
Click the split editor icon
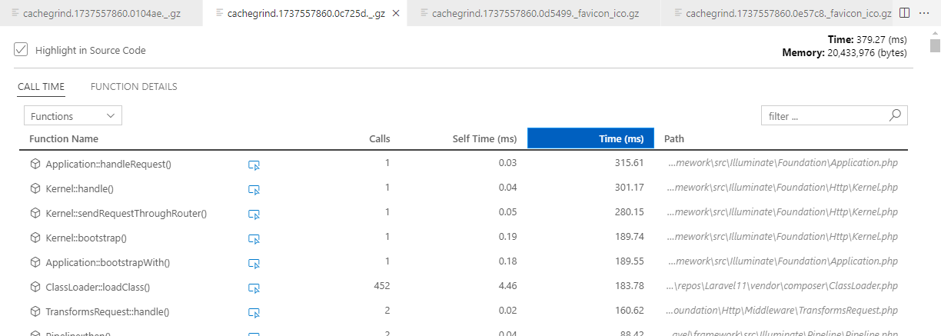(x=903, y=13)
